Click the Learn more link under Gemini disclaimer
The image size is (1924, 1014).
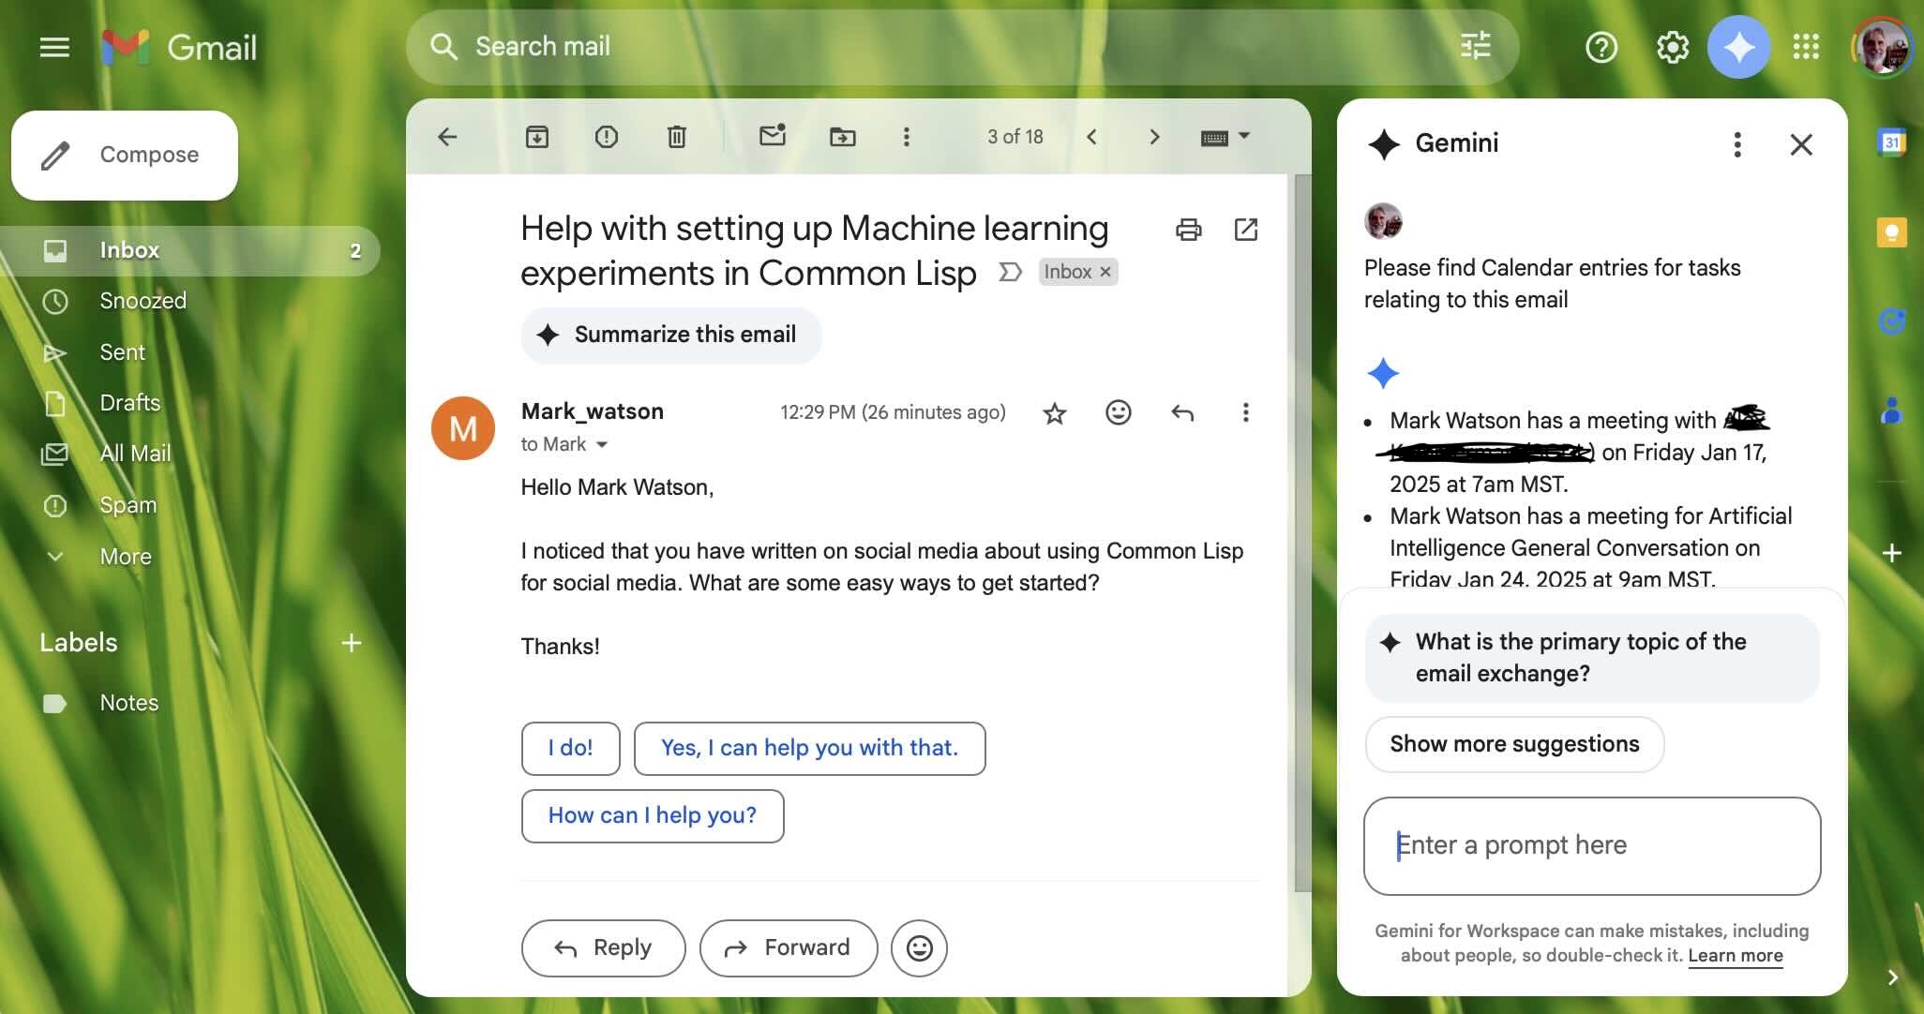[x=1734, y=955]
